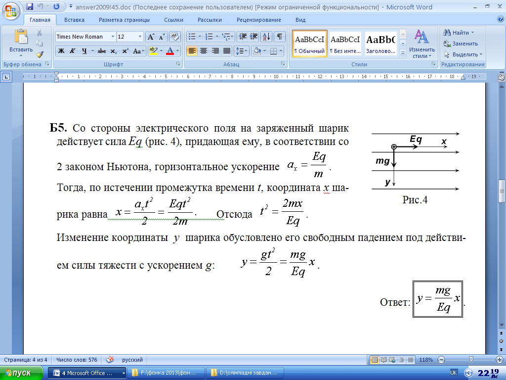Select the Обычный style
Viewport: 506px width, 380px height.
point(310,44)
